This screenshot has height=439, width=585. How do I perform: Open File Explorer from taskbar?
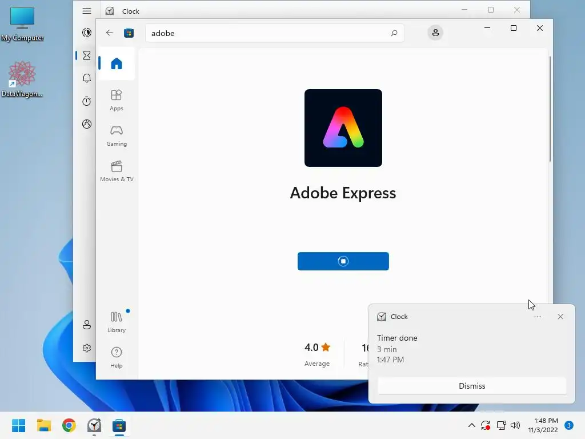point(43,425)
